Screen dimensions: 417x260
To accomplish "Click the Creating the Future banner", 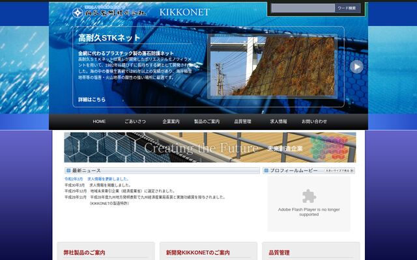I will point(210,148).
